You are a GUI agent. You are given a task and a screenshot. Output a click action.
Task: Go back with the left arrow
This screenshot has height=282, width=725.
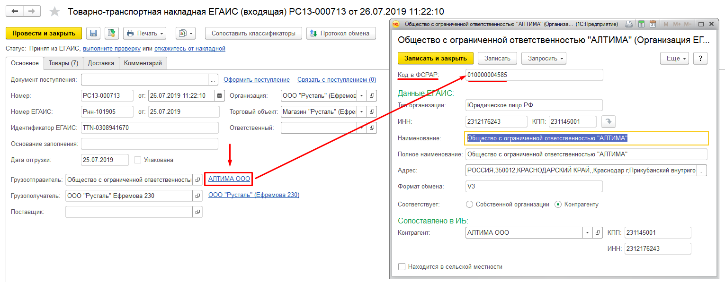point(15,11)
